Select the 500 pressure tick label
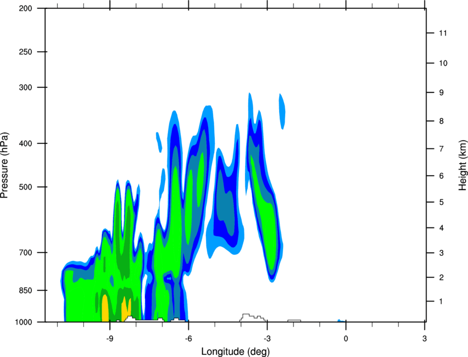The height and width of the screenshot is (357, 468). tap(25, 187)
